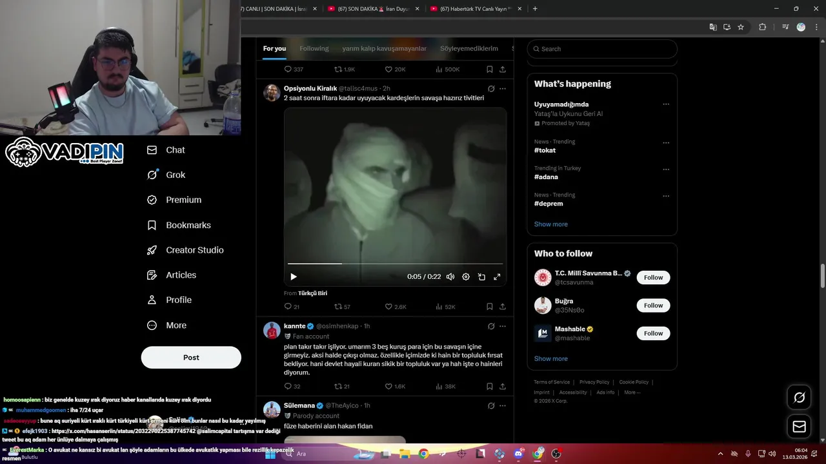Open a new browser tab

tap(535, 9)
